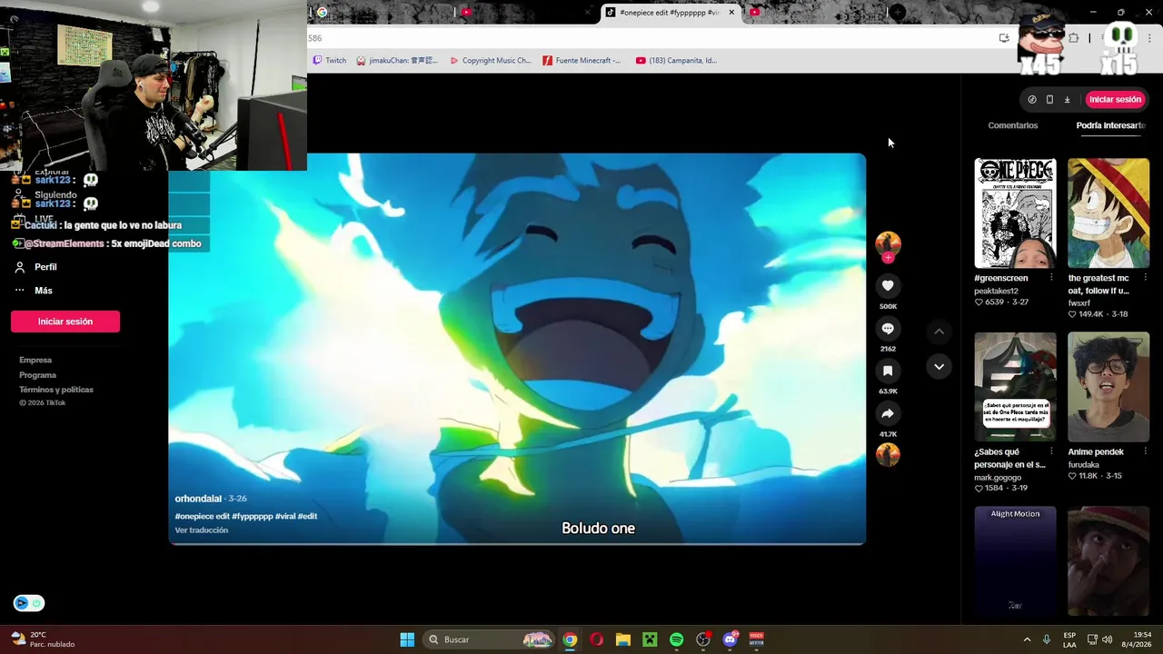Click Más in TikTok sidebar
Image resolution: width=1163 pixels, height=654 pixels.
(x=44, y=291)
